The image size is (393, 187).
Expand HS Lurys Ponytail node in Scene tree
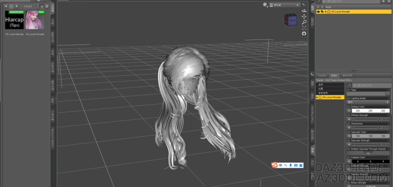326,12
